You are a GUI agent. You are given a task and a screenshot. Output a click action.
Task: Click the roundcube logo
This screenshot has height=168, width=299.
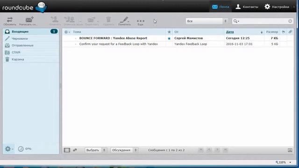click(x=24, y=7)
